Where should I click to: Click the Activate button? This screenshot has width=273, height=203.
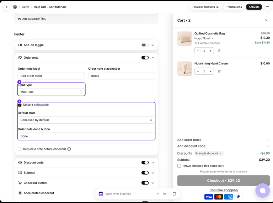254,7
